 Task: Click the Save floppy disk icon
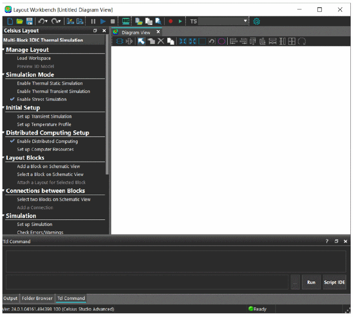click(29, 21)
